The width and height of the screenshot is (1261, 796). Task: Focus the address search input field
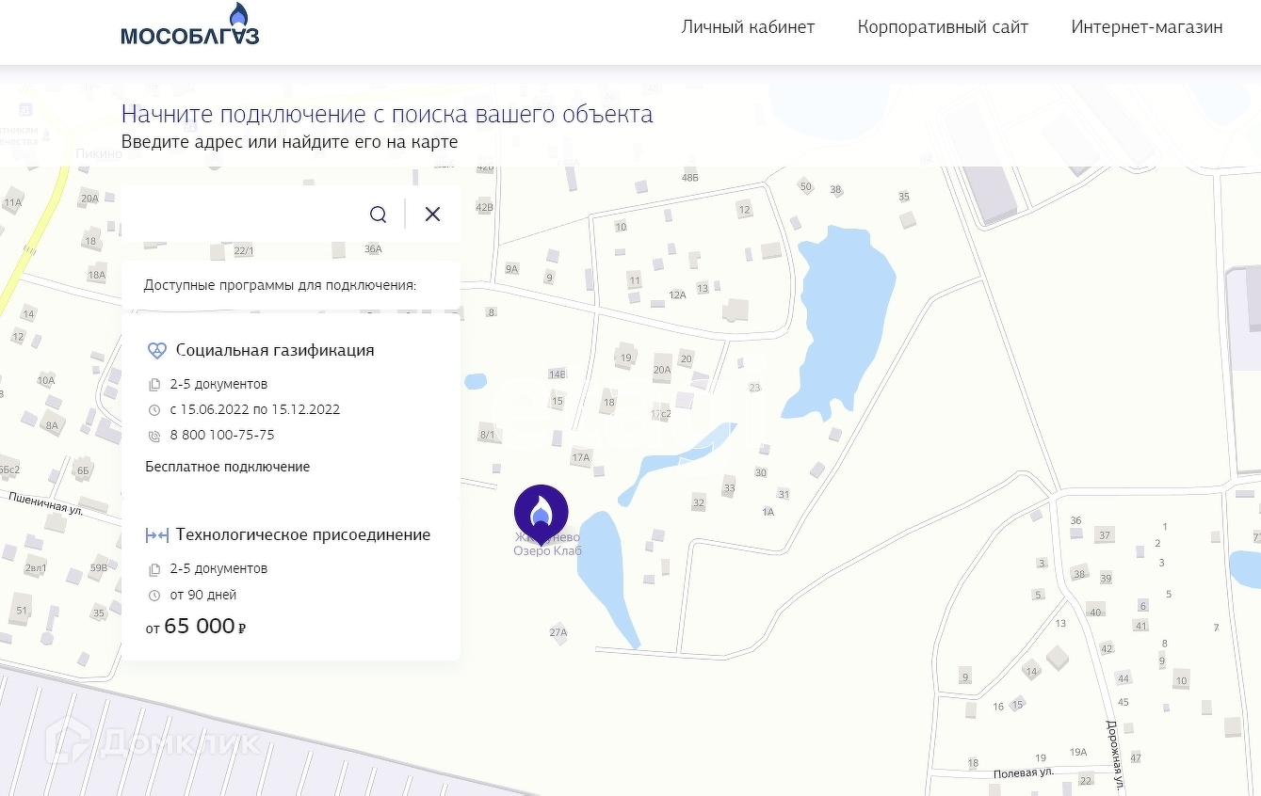(x=247, y=215)
